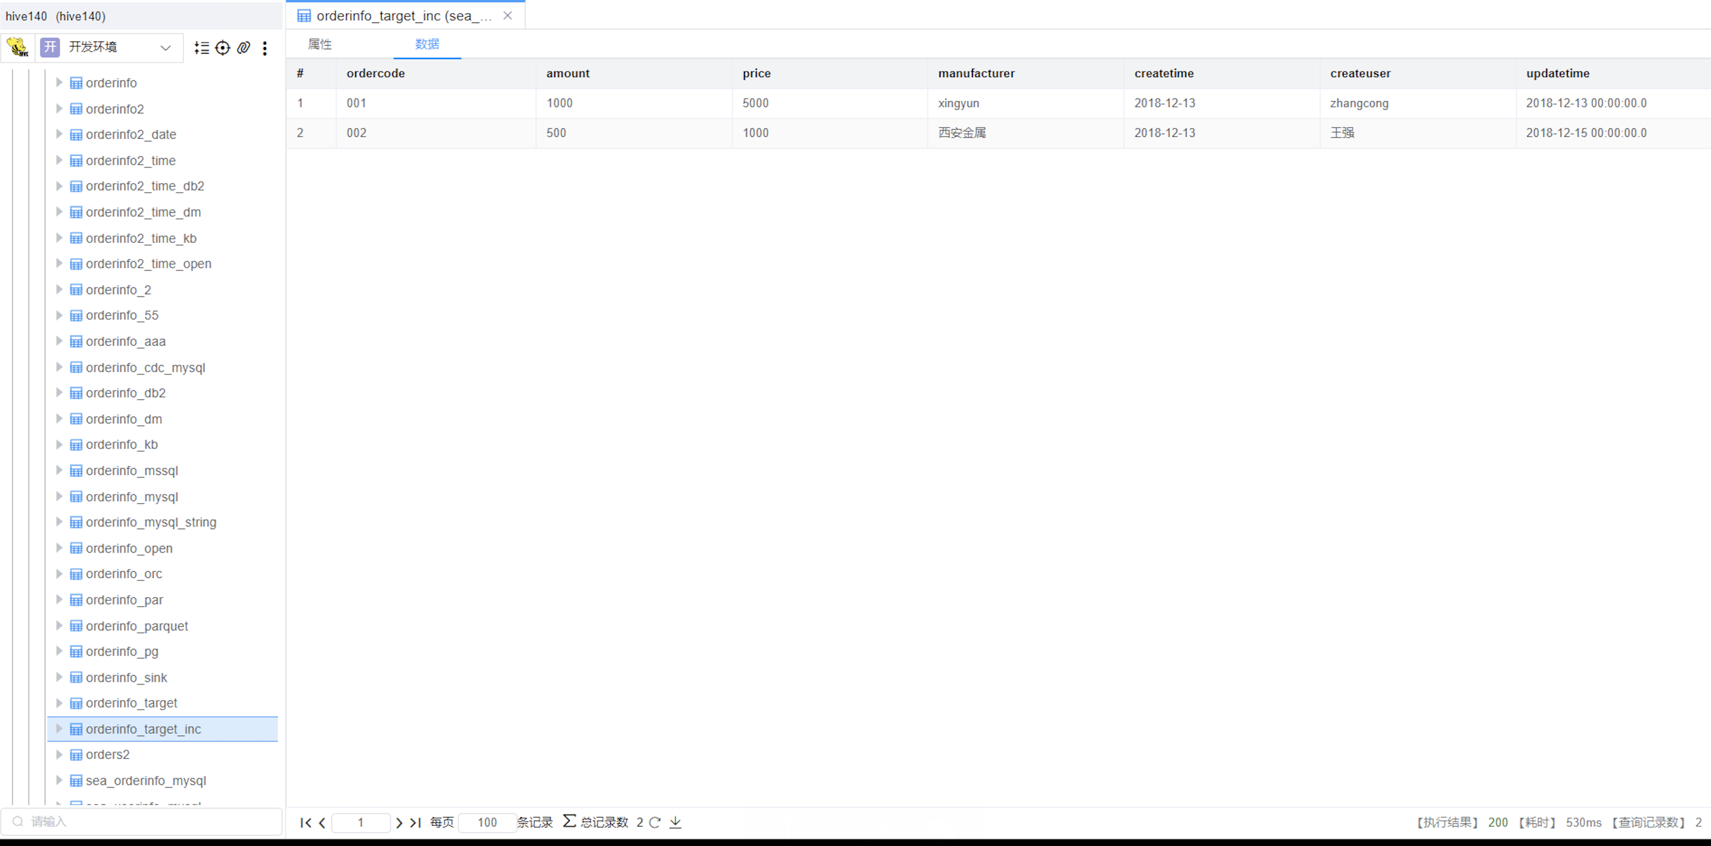Screen dimensions: 1711x846
Task: Open the vertical three-dot more menu
Action: point(265,48)
